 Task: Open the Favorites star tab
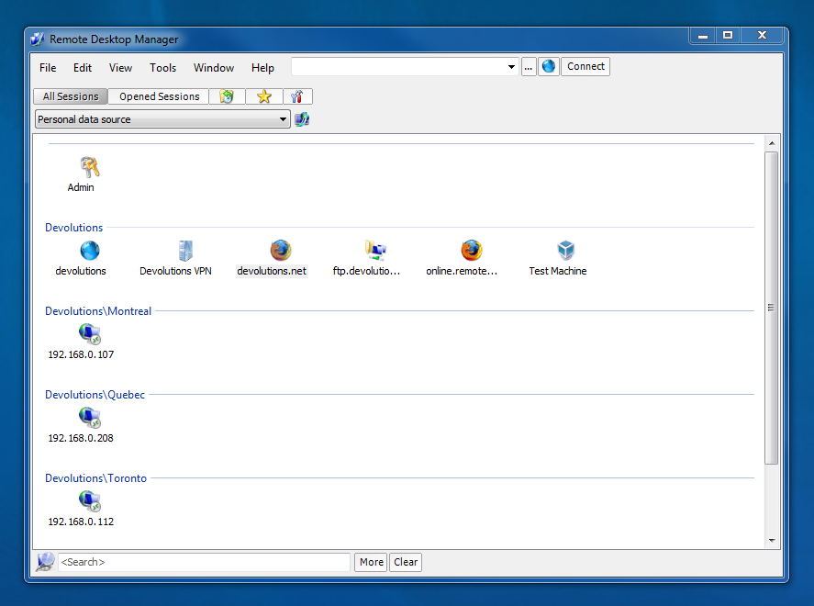click(x=264, y=96)
